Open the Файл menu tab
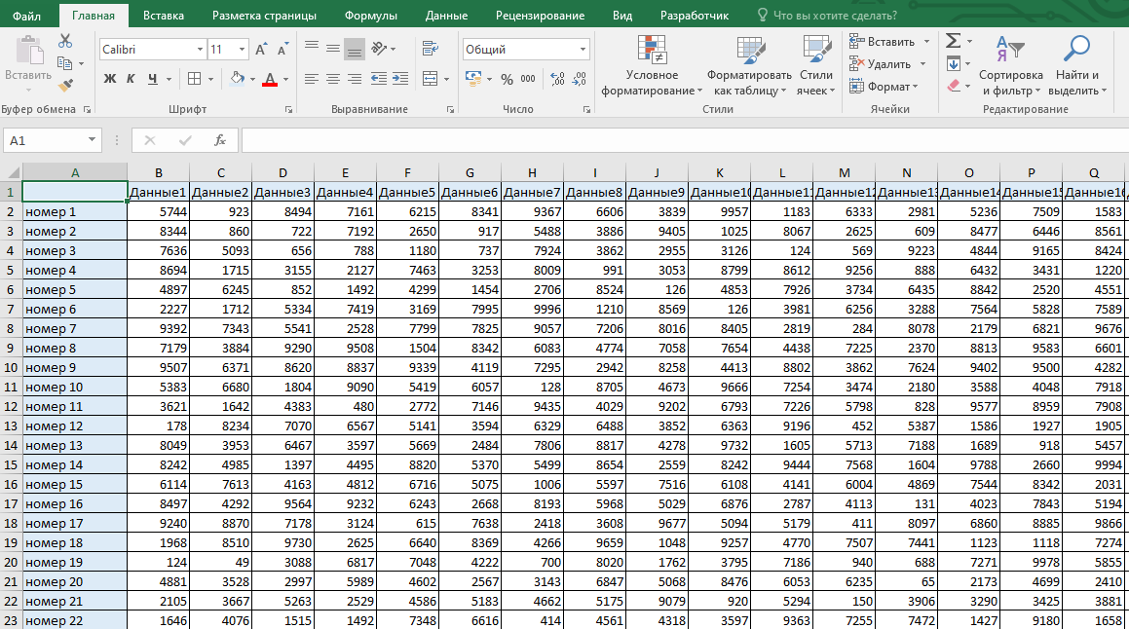Image resolution: width=1129 pixels, height=629 pixels. [x=26, y=16]
